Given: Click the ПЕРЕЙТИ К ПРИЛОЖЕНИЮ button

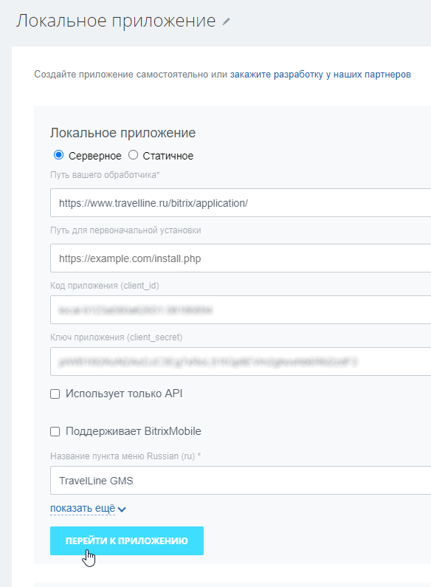Looking at the screenshot, I should point(127,540).
